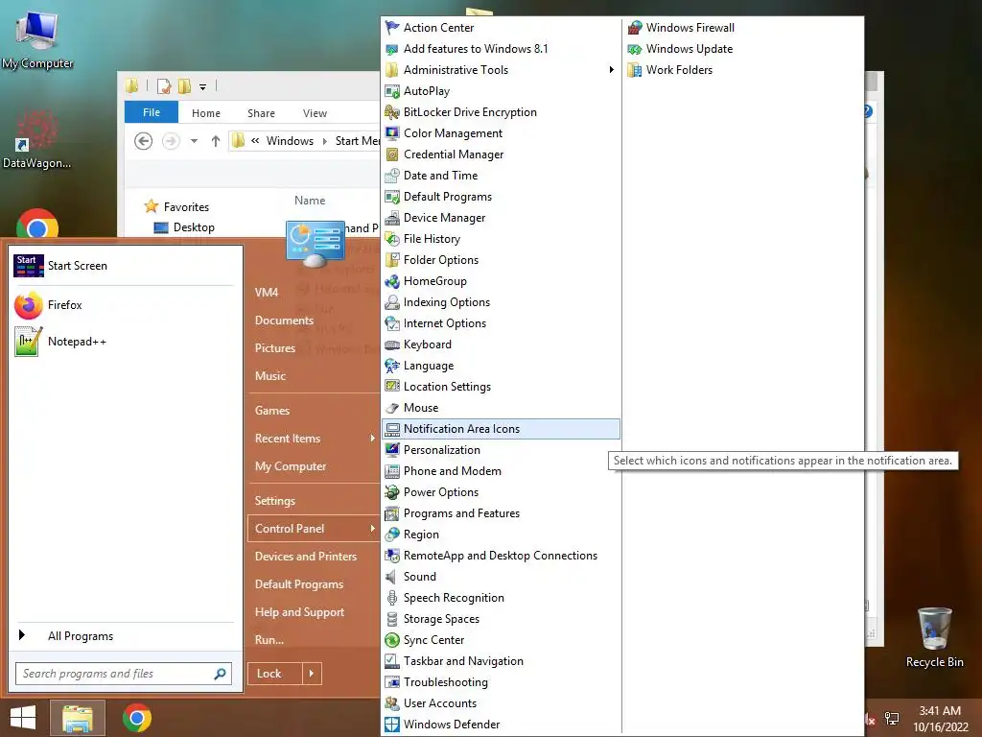Click the Search programs and files box

point(124,674)
